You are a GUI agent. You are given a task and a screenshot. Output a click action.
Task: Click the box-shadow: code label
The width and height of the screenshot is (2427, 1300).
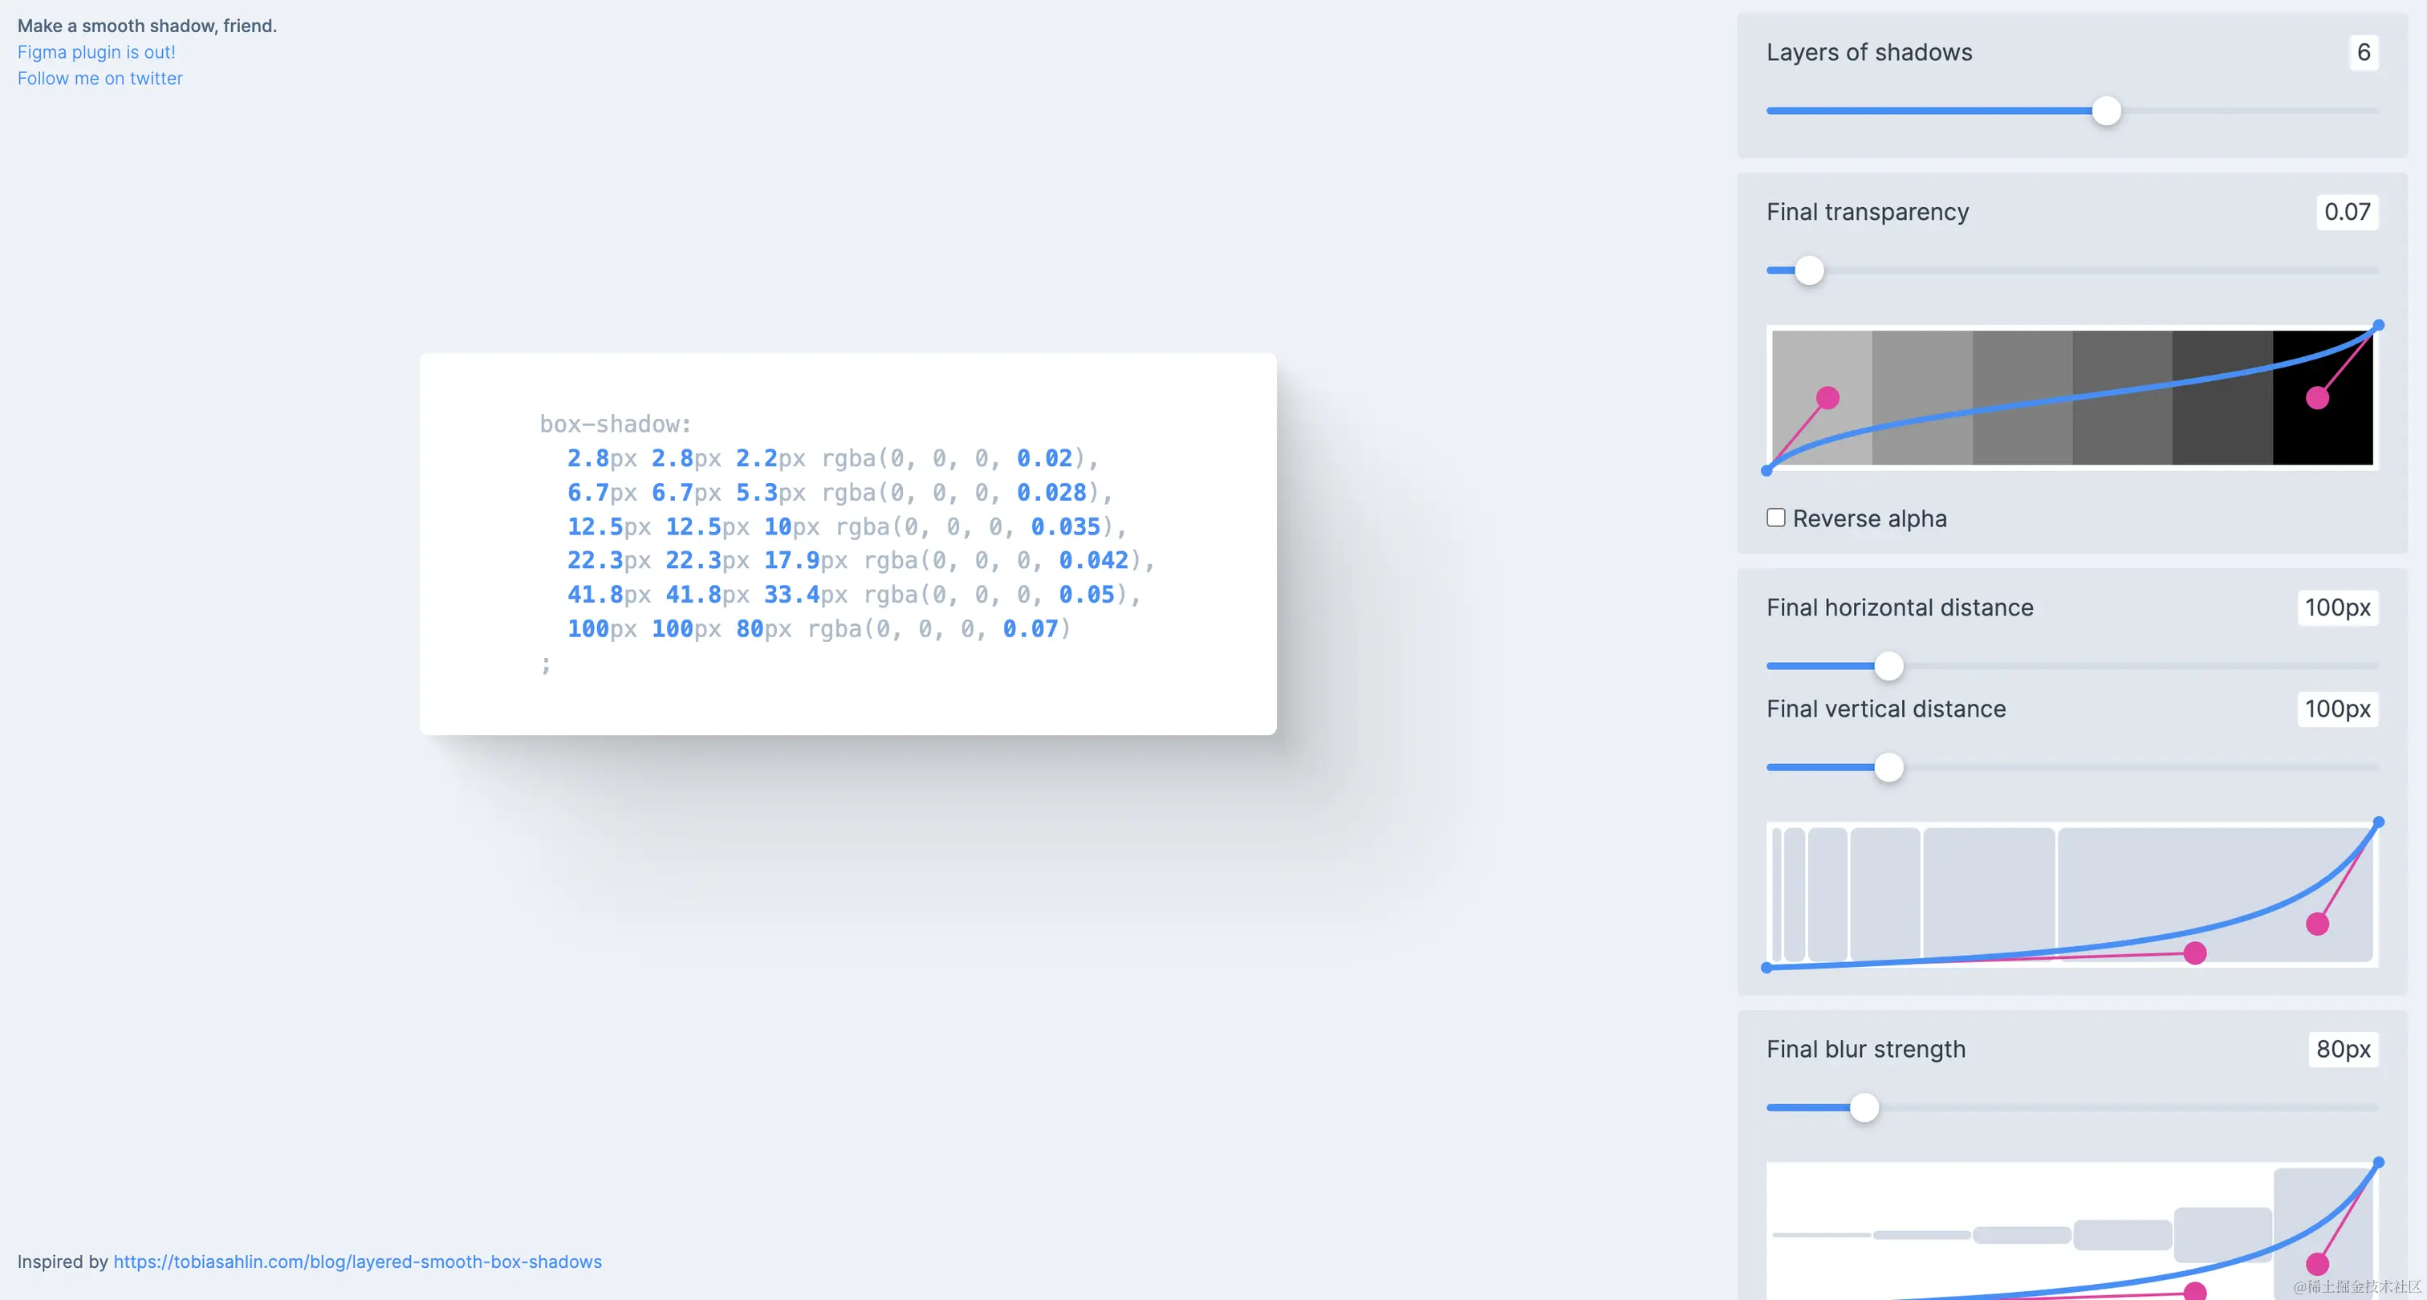coord(616,424)
